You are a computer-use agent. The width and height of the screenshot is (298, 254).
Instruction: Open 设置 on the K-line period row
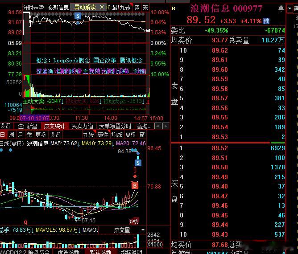[55, 135]
